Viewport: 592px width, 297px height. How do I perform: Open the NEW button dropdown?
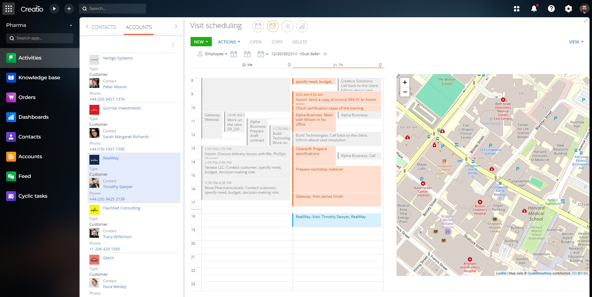click(201, 42)
